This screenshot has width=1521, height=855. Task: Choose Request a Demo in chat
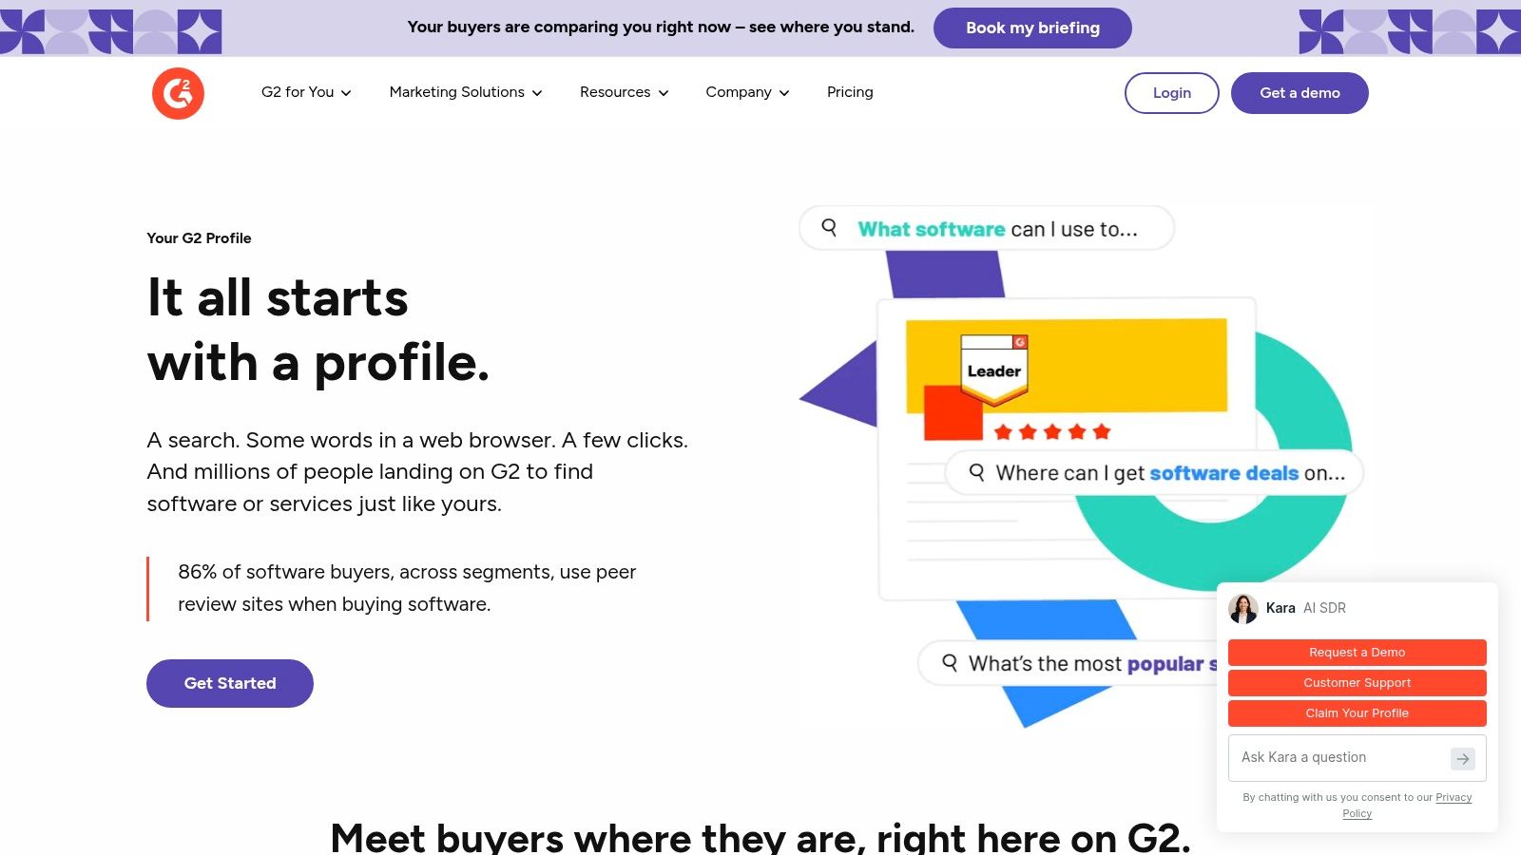(1357, 653)
